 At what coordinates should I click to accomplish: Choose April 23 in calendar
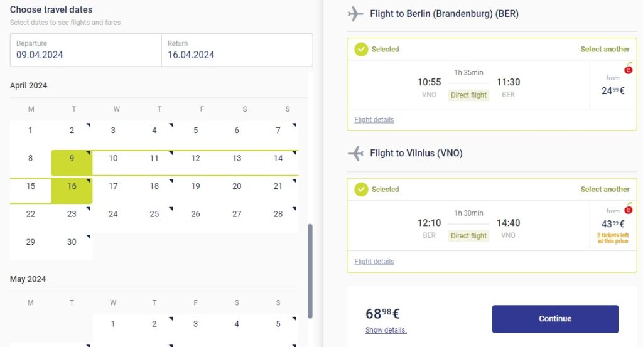[x=72, y=214]
